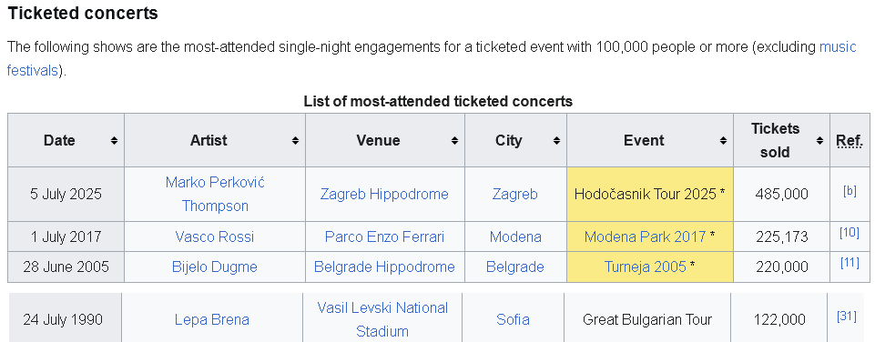Open footnote reference [b]
The width and height of the screenshot is (875, 342).
850,191
